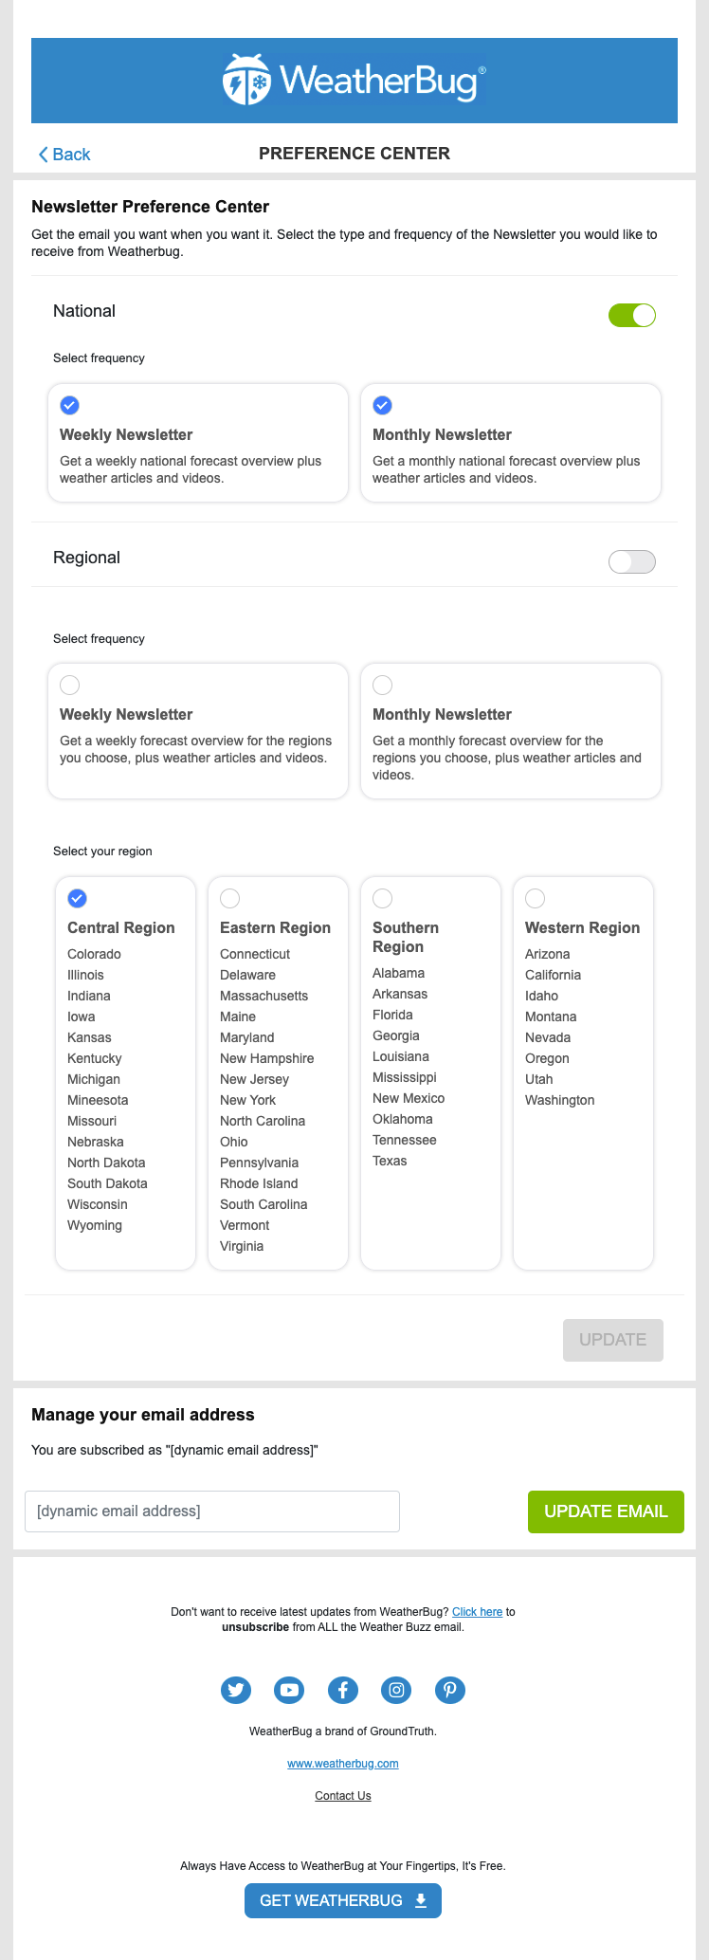The image size is (709, 1960).
Task: Deselect the Central Region checkbox
Action: pyautogui.click(x=78, y=898)
